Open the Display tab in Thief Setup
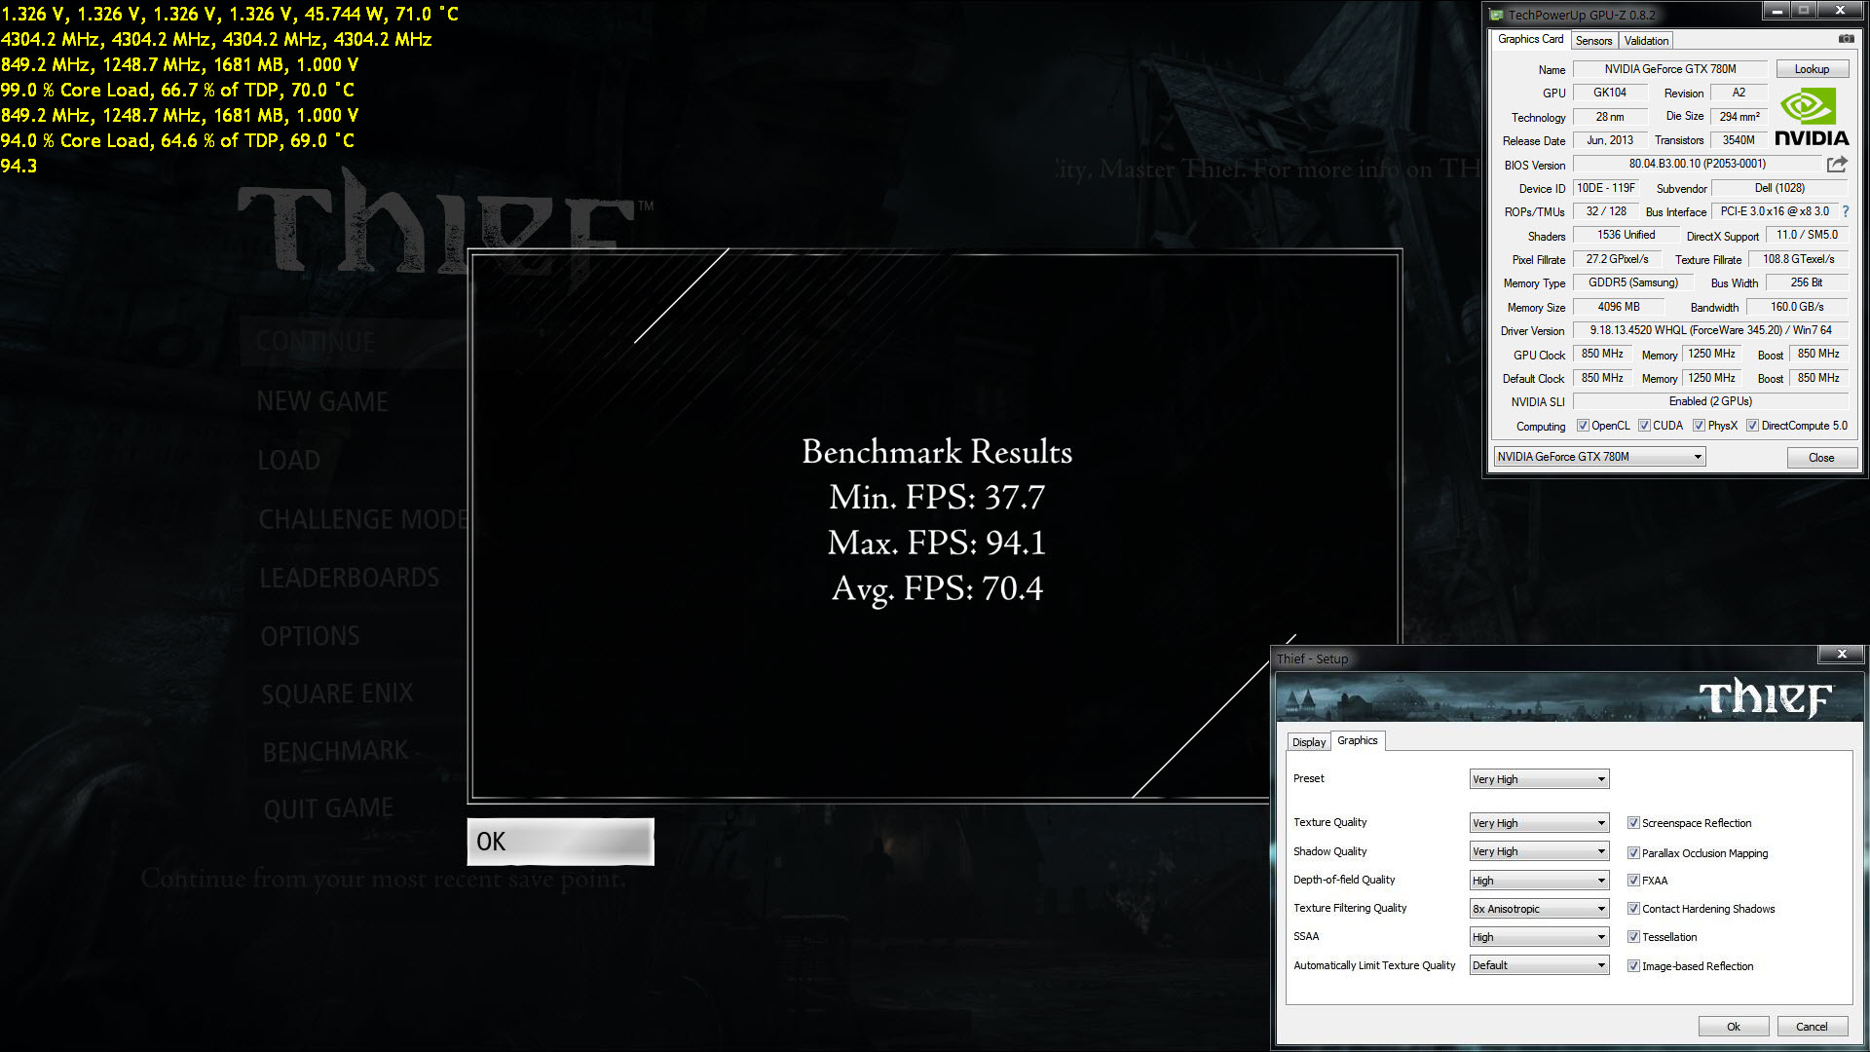 click(x=1308, y=742)
